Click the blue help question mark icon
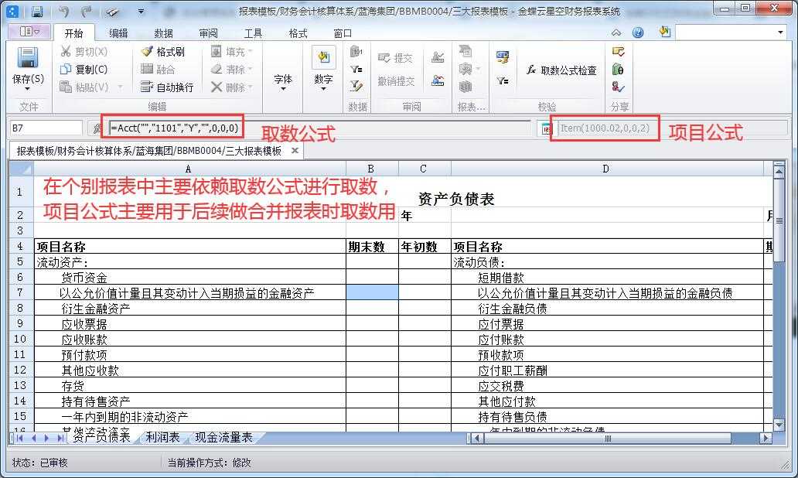The height and width of the screenshot is (478, 798). point(638,32)
